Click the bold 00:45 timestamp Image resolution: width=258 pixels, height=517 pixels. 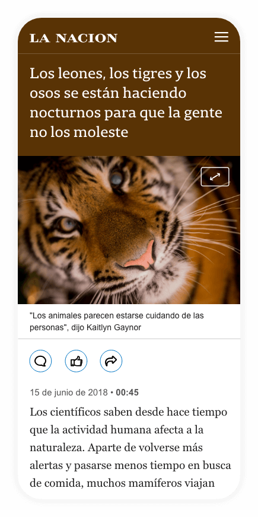point(128,392)
